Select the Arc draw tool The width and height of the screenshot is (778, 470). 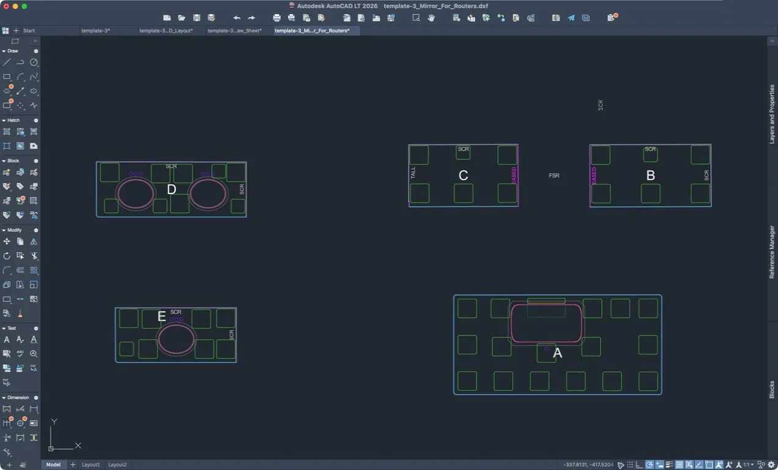(20, 77)
